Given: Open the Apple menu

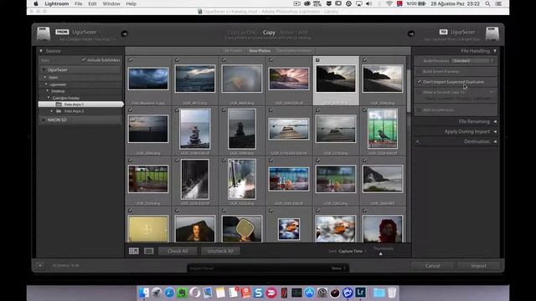Looking at the screenshot, I should click(36, 3).
